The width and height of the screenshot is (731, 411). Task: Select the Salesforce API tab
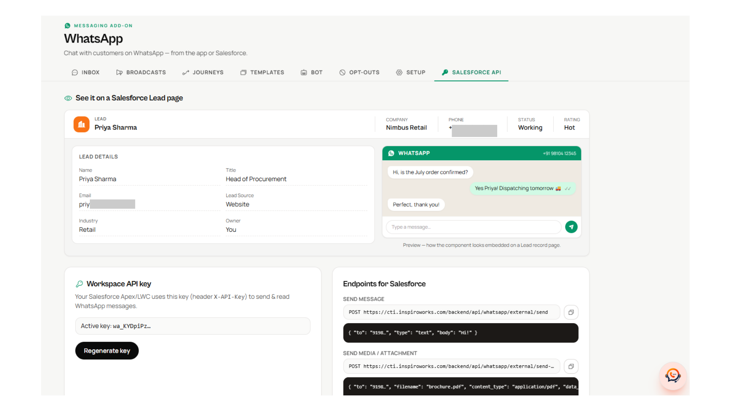coord(471,72)
